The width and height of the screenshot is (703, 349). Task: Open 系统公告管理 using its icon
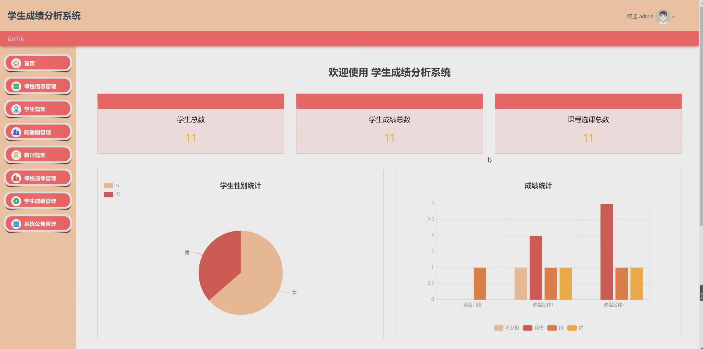(16, 223)
